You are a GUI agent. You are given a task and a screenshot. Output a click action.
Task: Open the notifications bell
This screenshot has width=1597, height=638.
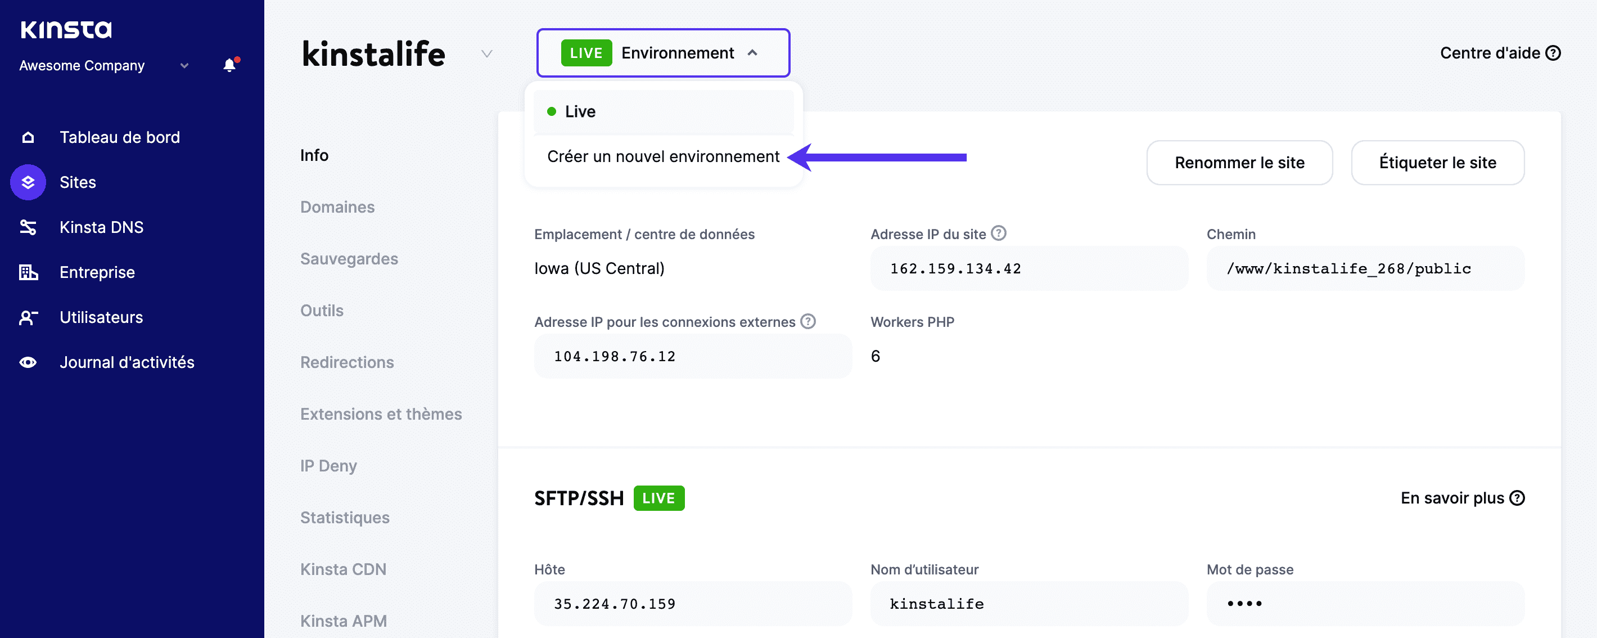[x=229, y=65]
